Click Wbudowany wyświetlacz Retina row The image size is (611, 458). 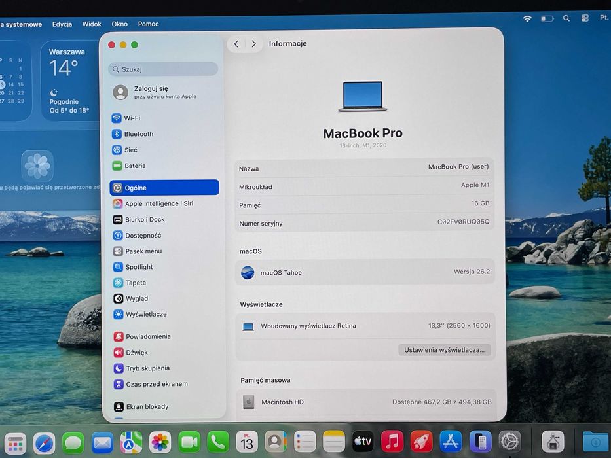(x=365, y=326)
